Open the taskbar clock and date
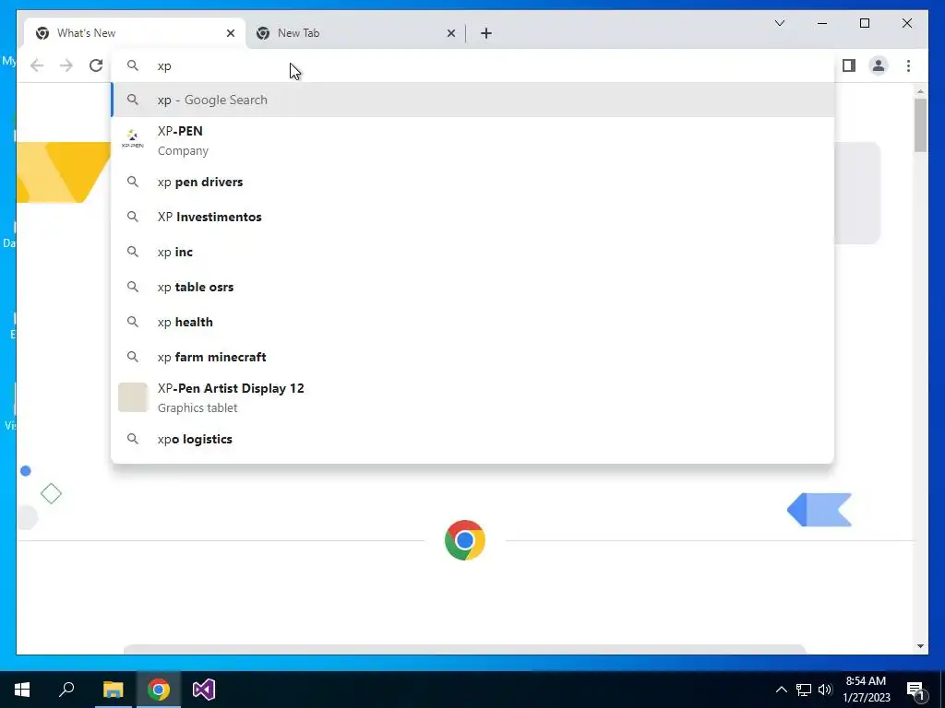The height and width of the screenshot is (708, 945). click(866, 690)
